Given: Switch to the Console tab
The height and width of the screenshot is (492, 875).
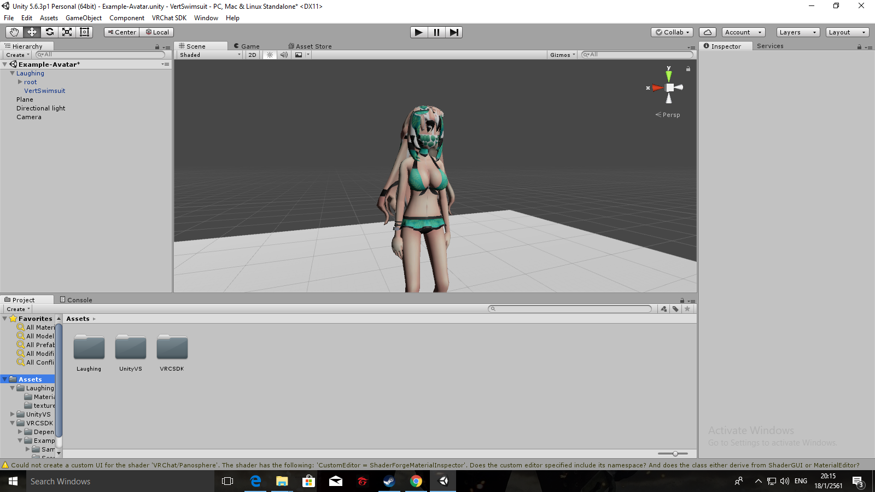Looking at the screenshot, I should 76,300.
